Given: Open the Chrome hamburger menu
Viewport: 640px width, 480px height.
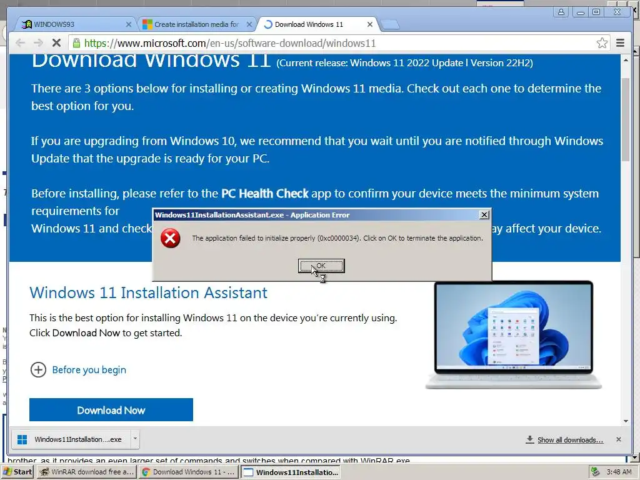Looking at the screenshot, I should [x=621, y=43].
